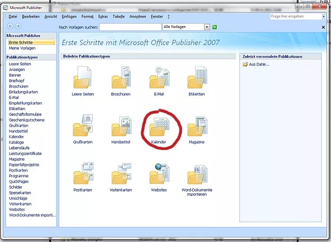Select Empfehlungskarten in sidebar list
The width and height of the screenshot is (331, 242).
25,103
